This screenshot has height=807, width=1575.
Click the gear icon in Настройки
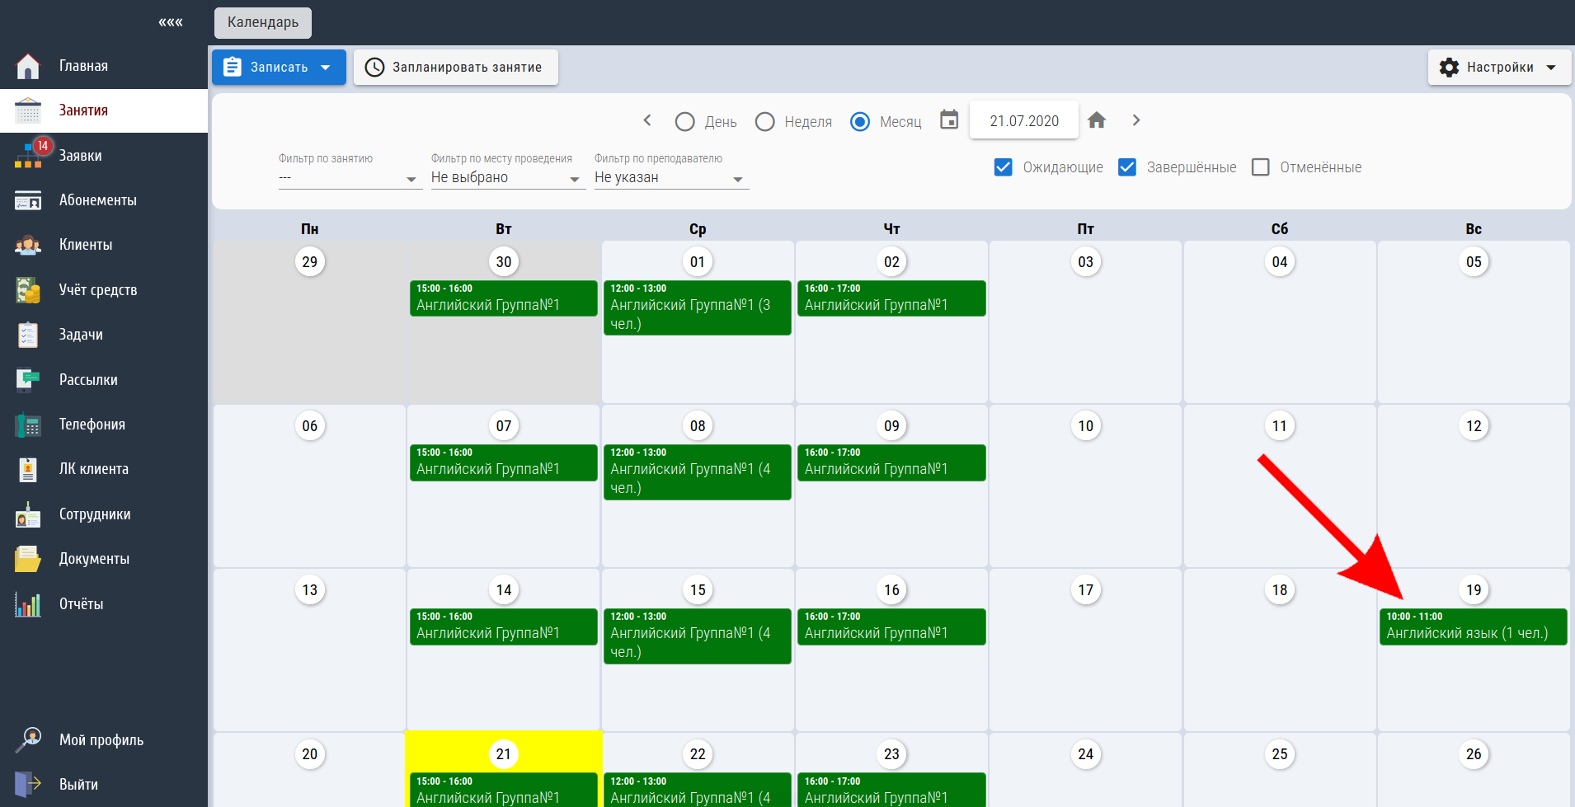click(x=1449, y=68)
